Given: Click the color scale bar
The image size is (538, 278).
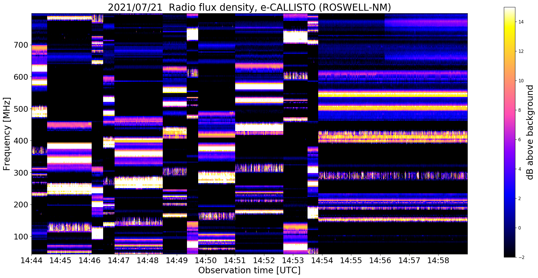Looking at the screenshot, I should (x=510, y=132).
